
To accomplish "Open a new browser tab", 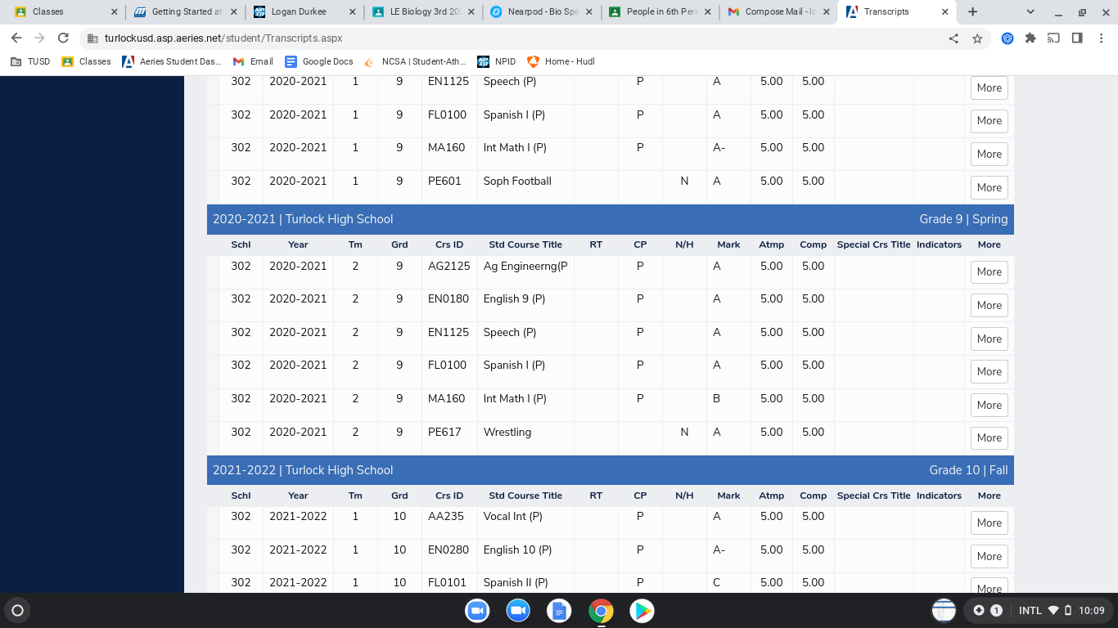I will tap(972, 12).
